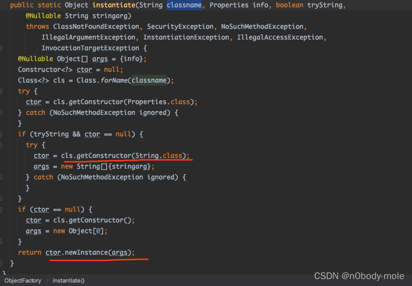
Task: Click args inside the newInstance call
Action: 120,253
